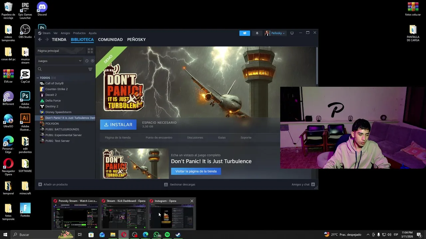Open Discord desktop shortcut

pos(42,9)
